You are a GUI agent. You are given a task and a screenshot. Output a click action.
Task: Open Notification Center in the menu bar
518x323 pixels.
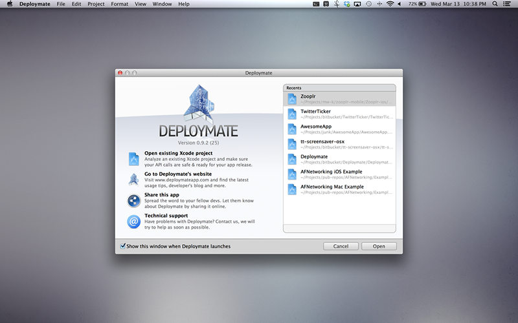(x=506, y=4)
